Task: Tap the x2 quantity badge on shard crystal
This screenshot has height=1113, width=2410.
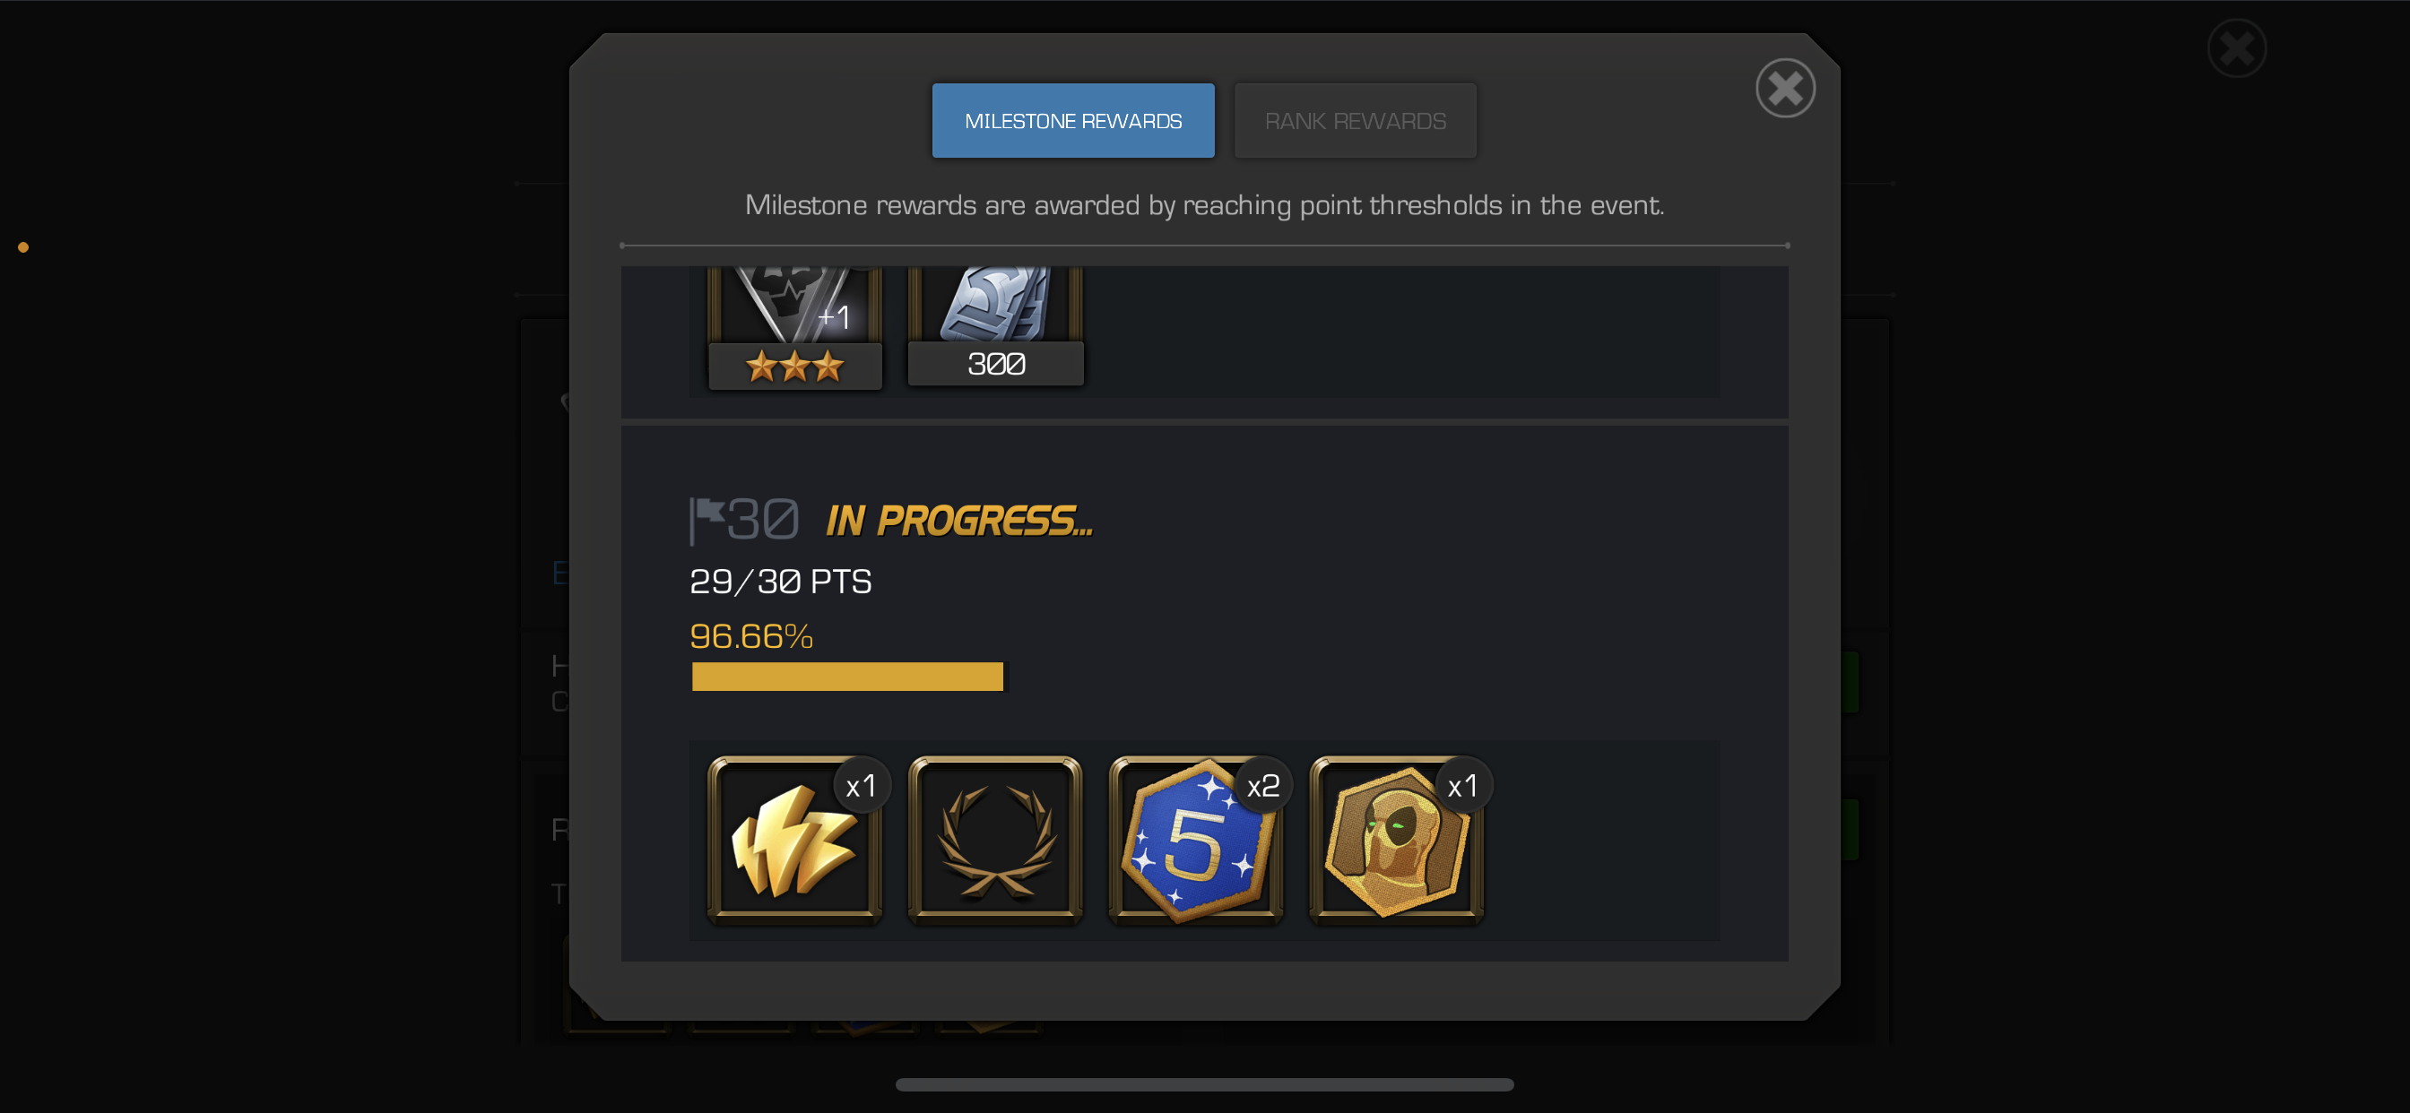Action: point(1263,786)
